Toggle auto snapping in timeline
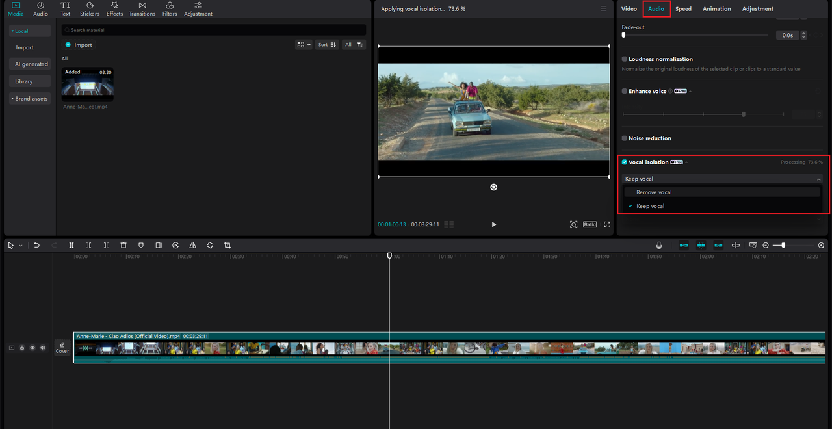 coord(701,245)
